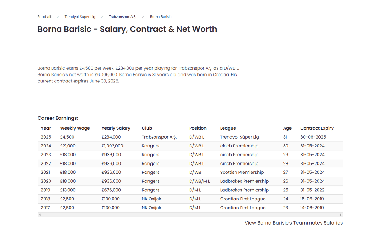
Task: Select the 15-06-2019 contract expiry cell
Action: click(312, 199)
